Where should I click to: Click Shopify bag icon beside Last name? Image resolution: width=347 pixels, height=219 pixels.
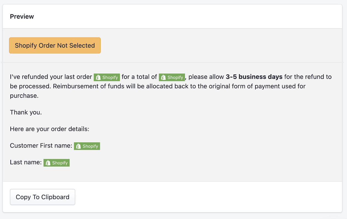[48, 163]
